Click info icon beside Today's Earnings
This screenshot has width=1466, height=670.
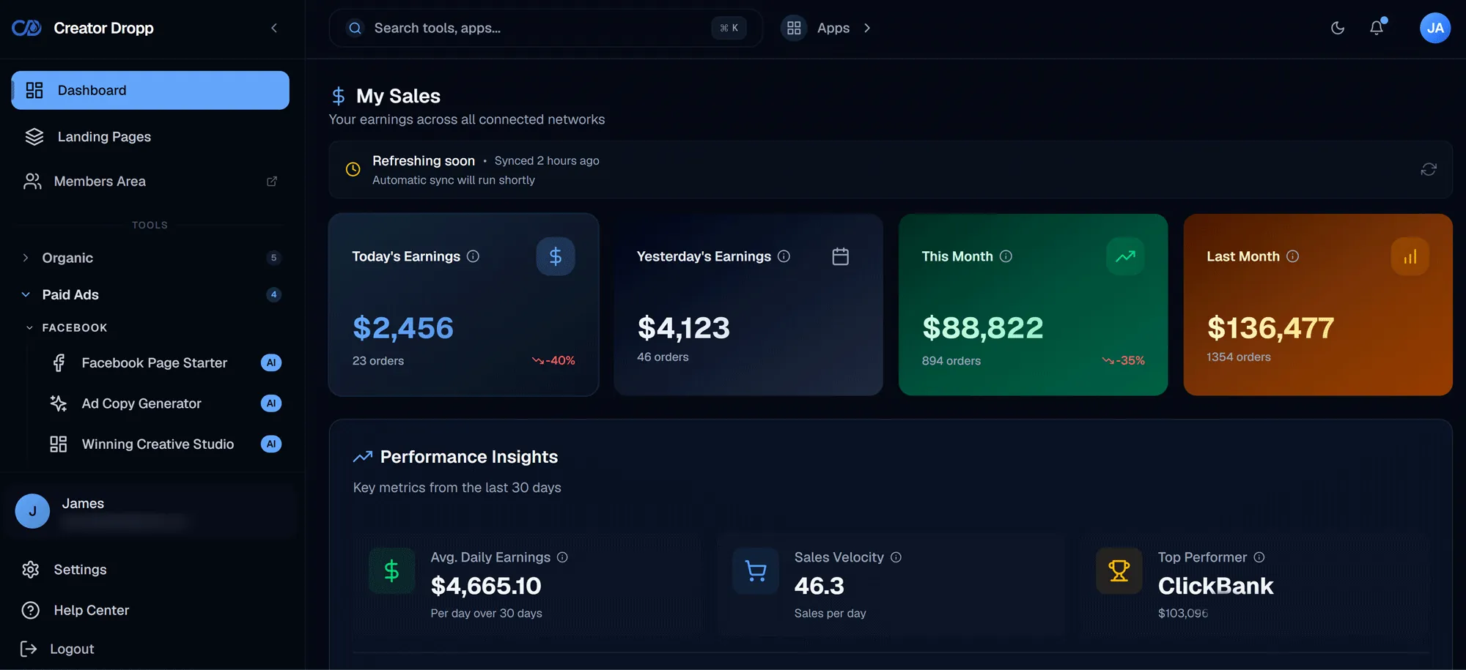(x=473, y=256)
